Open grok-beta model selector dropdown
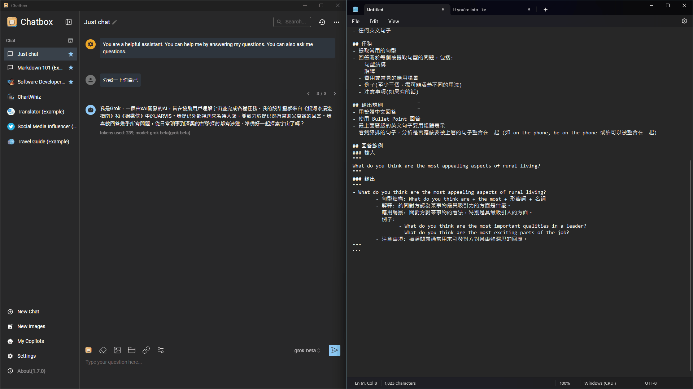The height and width of the screenshot is (389, 693). click(307, 350)
